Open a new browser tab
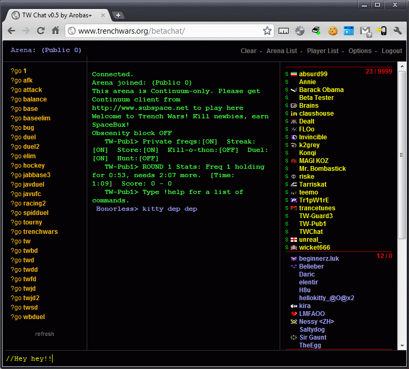 pyautogui.click(x=118, y=15)
